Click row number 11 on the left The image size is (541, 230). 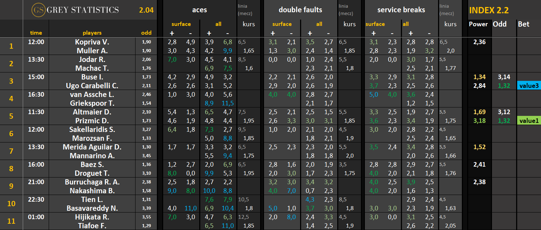point(11,221)
